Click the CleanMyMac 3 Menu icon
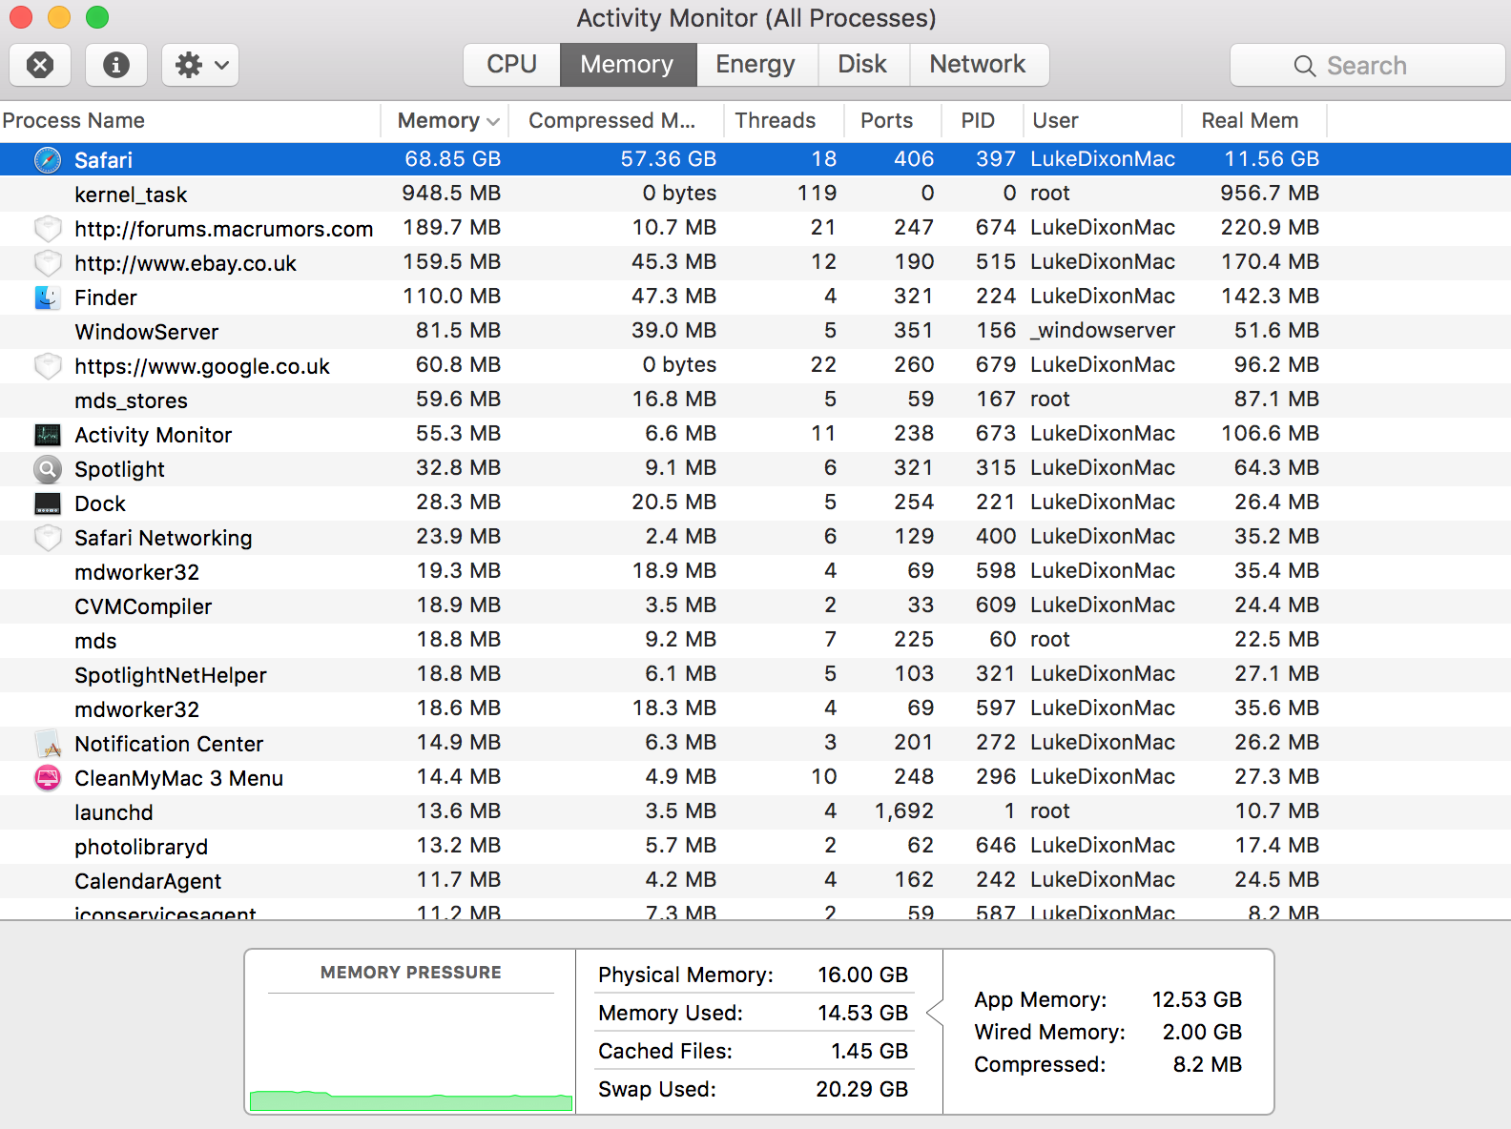 coord(48,778)
